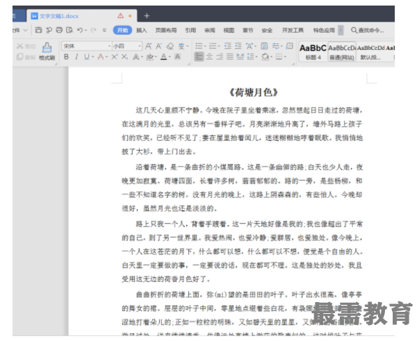Click the warning triangle on document tab
This screenshot has width=417, height=341.
120,16
